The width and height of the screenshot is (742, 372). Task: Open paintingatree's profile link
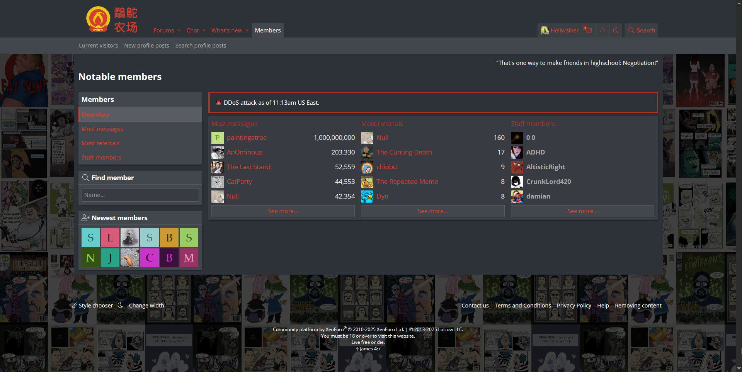247,138
